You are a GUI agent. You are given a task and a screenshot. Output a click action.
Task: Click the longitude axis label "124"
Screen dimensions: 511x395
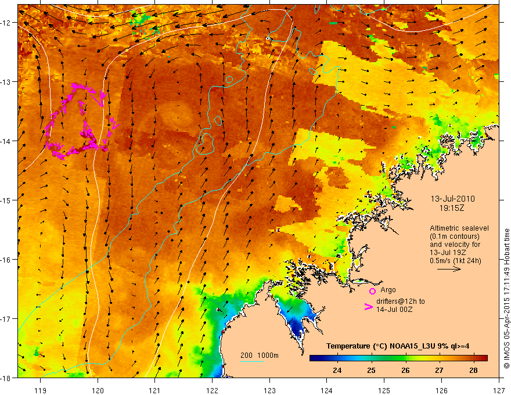pyautogui.click(x=327, y=390)
